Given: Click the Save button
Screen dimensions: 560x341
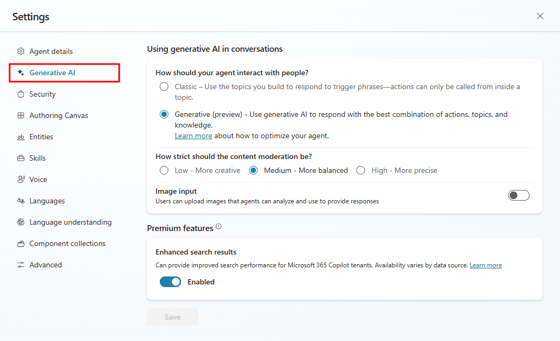Looking at the screenshot, I should [x=173, y=317].
